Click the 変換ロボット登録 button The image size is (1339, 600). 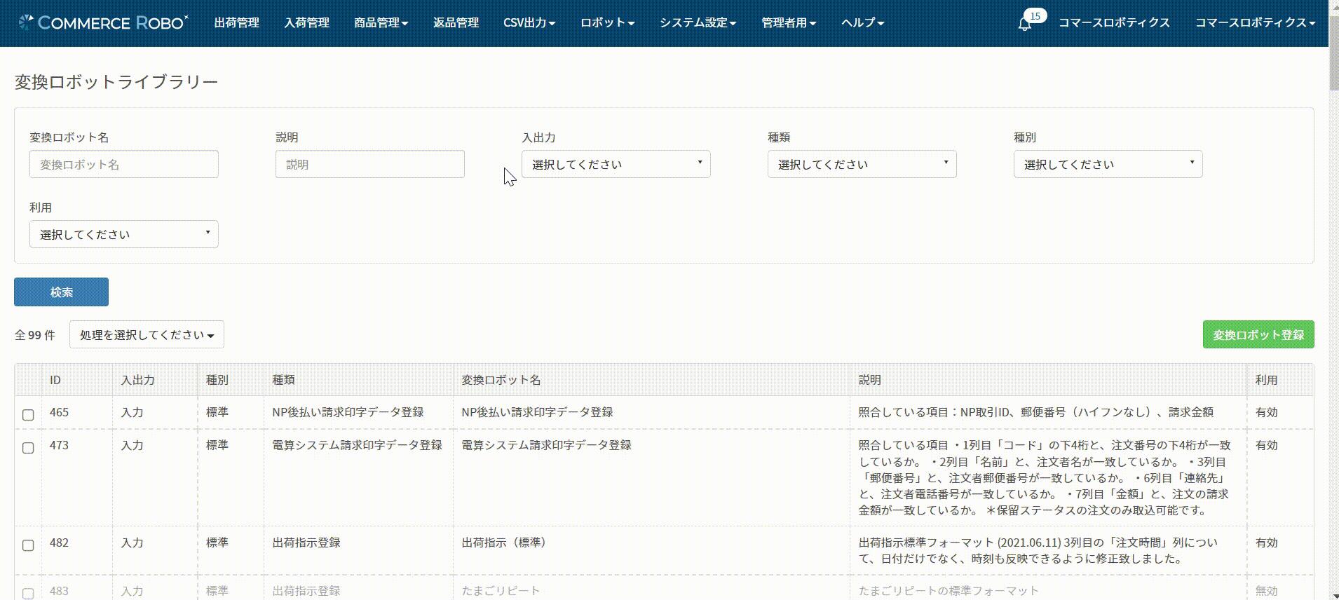coord(1258,335)
